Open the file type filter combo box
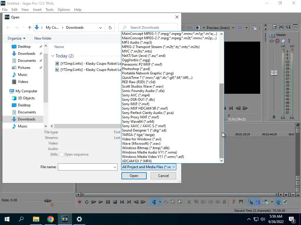301x225 pixels. pos(148,167)
